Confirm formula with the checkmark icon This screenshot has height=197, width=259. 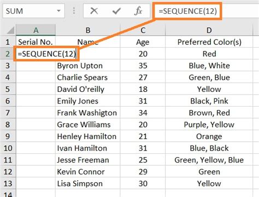116,11
